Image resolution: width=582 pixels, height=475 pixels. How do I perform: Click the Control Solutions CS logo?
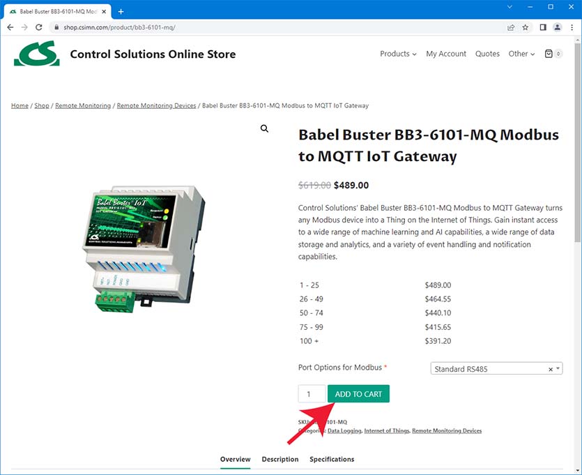pyautogui.click(x=37, y=54)
